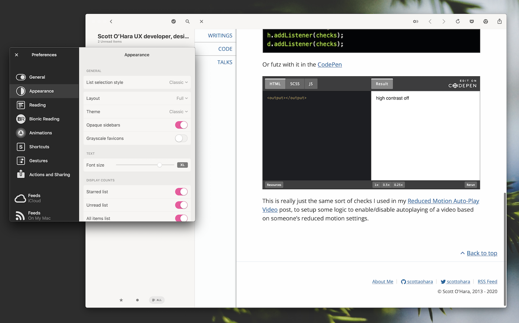The width and height of the screenshot is (519, 323).
Task: Click the XL font size badge
Action: [182, 165]
